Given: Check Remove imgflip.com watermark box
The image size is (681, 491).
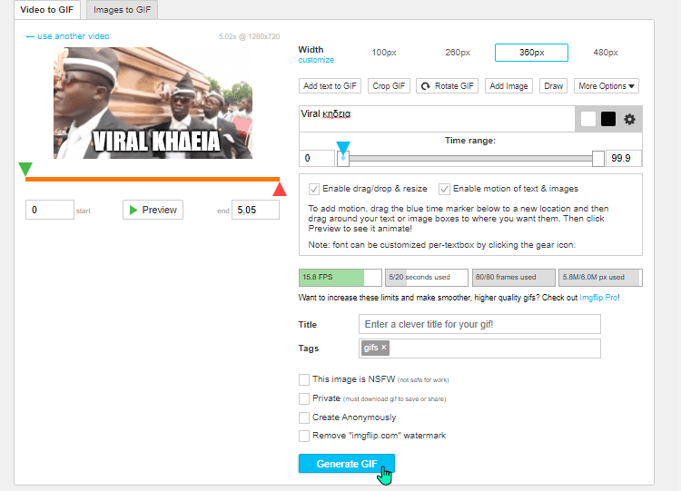Looking at the screenshot, I should click(304, 436).
